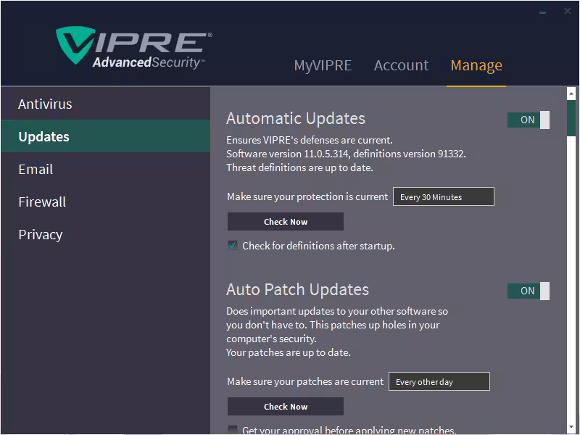Screen dimensions: 580x435
Task: Click the VIPRE Advanced Security logo
Action: [134, 47]
